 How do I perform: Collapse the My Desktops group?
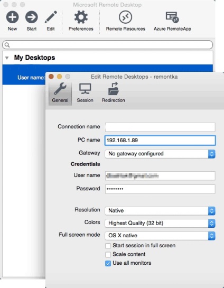(x=7, y=58)
